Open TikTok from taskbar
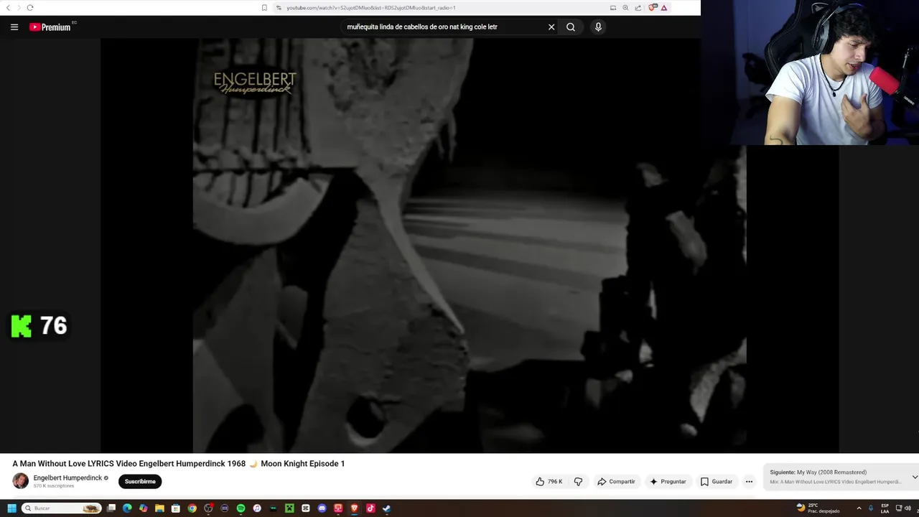Viewport: 919px width, 517px height. point(370,508)
